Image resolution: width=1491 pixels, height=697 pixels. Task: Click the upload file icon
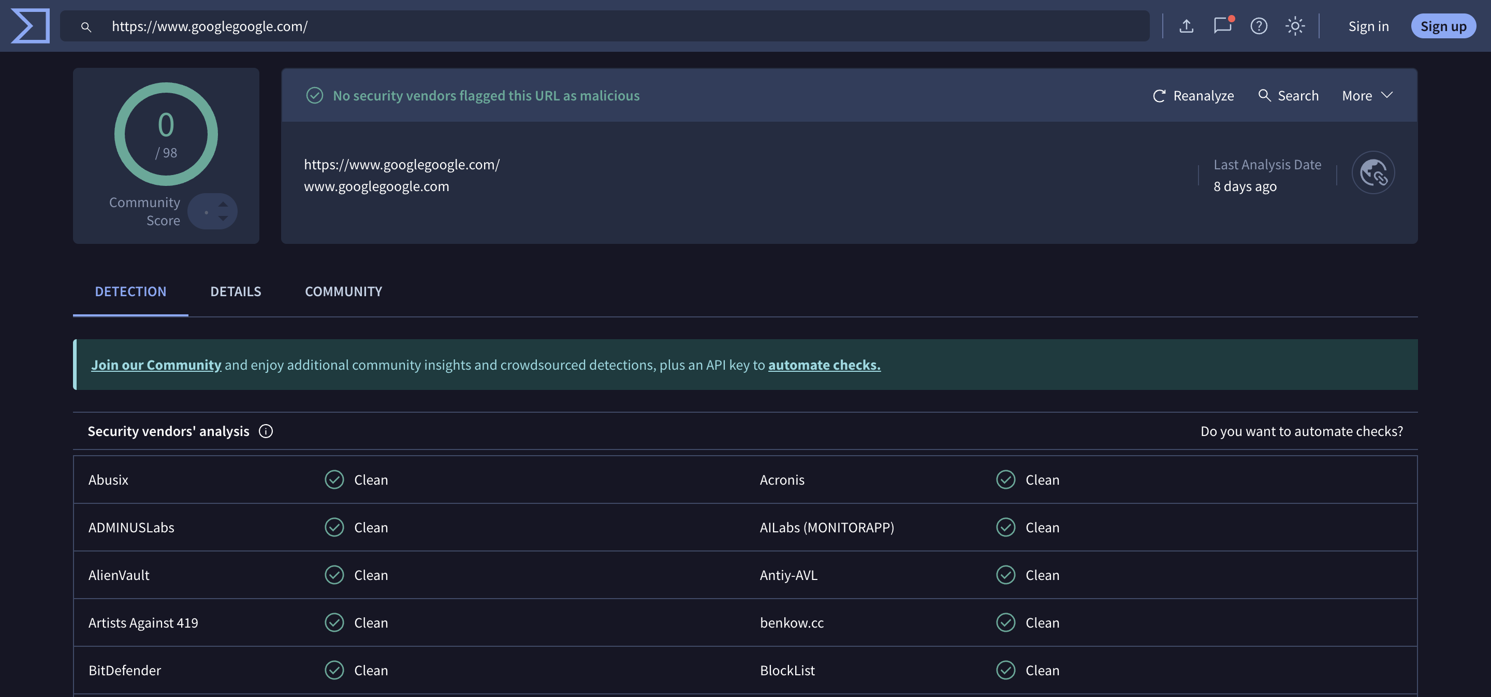(1186, 26)
